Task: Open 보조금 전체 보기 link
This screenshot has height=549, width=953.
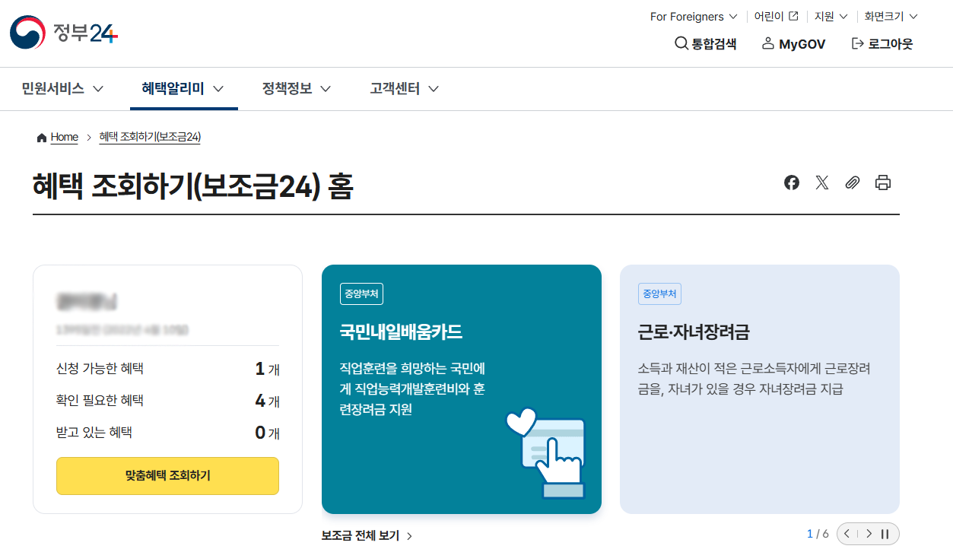Action: (367, 535)
